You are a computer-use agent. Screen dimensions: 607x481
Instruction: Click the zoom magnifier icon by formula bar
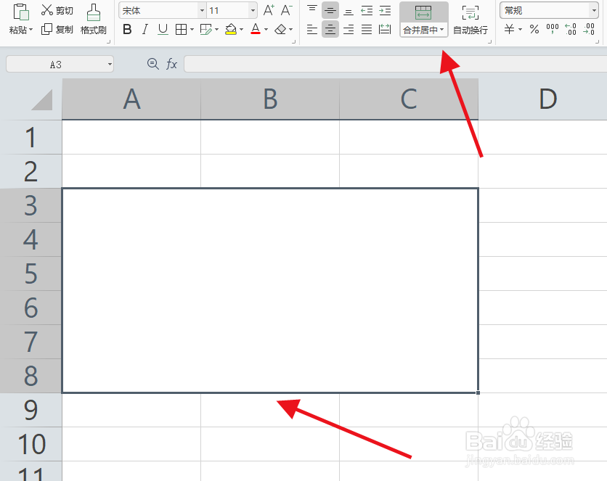click(153, 64)
